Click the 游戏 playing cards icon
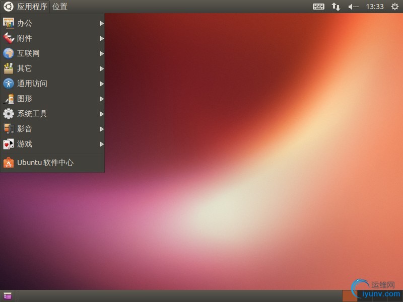Screen dimensions: 403x302 point(9,144)
